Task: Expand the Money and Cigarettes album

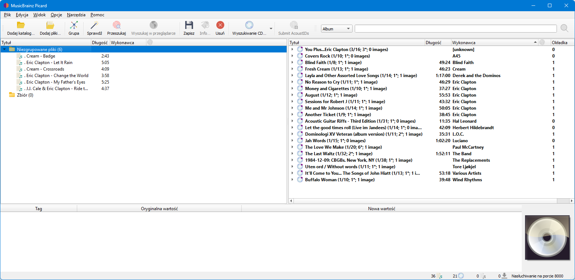Action: pyautogui.click(x=292, y=88)
